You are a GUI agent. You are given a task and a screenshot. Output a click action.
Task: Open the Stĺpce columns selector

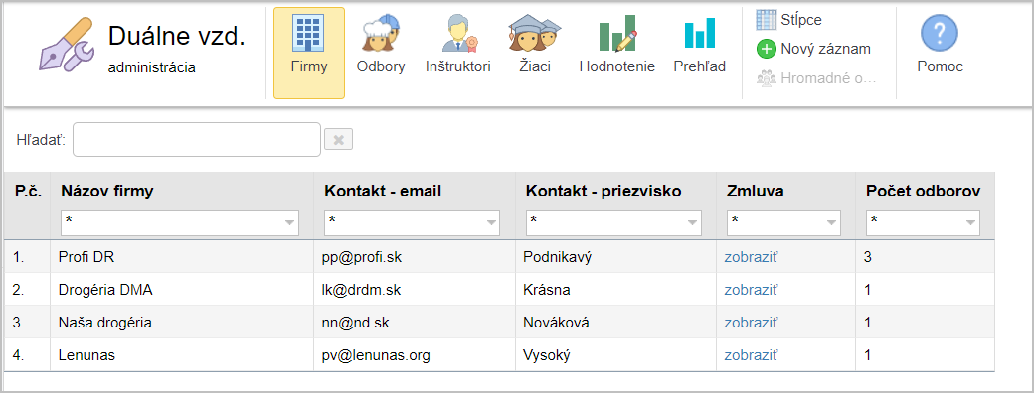pyautogui.click(x=788, y=20)
